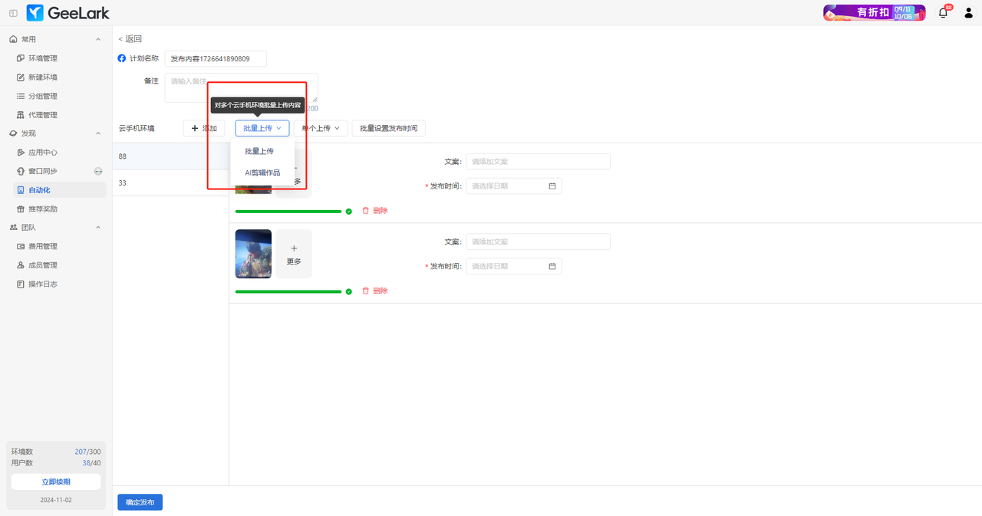
Task: Click the Facebook icon beside 计划名称
Action: pyautogui.click(x=121, y=58)
